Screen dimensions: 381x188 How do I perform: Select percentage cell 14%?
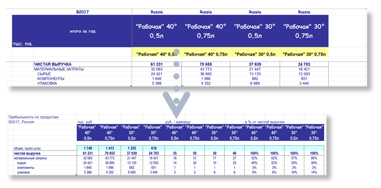point(314,172)
